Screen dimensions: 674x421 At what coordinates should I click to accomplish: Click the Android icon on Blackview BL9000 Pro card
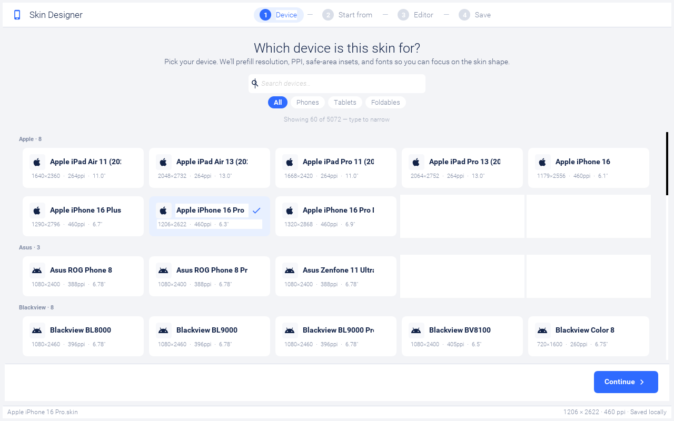coord(290,330)
